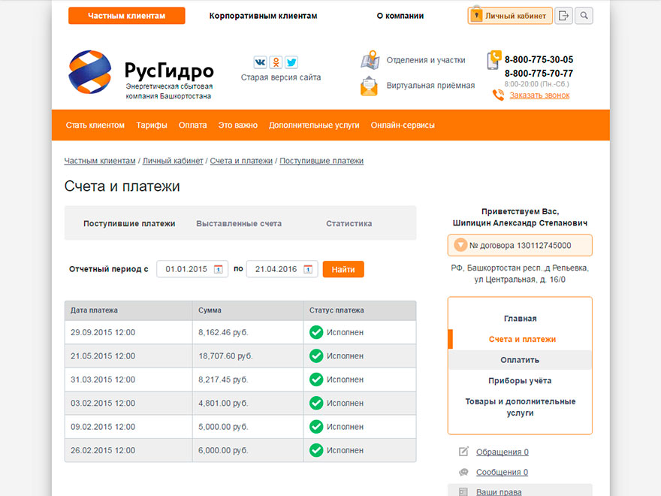Open calendar icon for start date 01.01.2015
The width and height of the screenshot is (661, 496).
218,269
